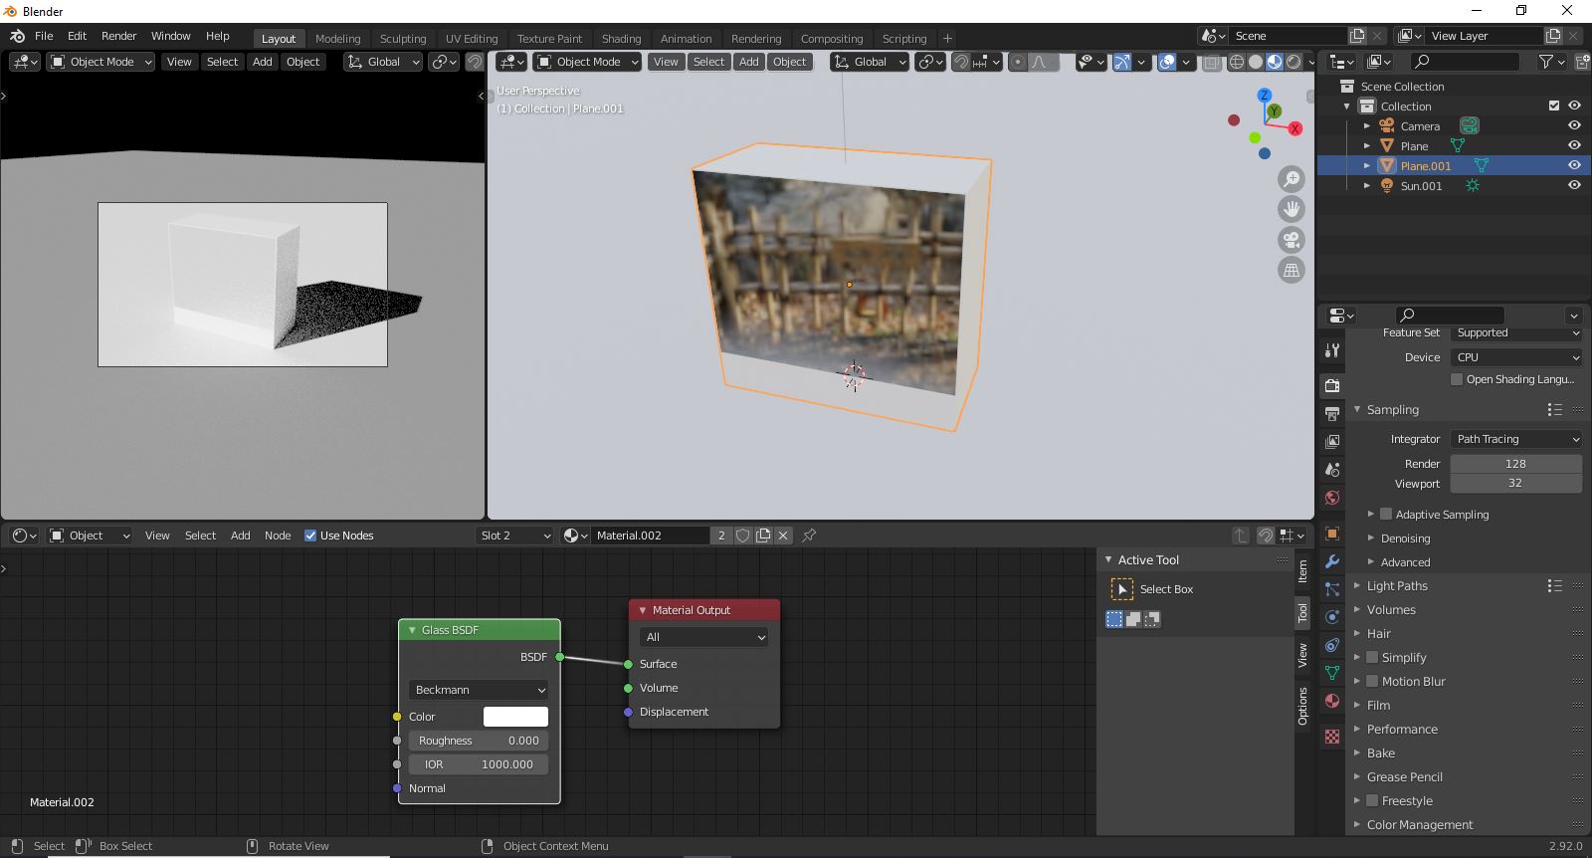Open Material Output target dropdown All
The height and width of the screenshot is (858, 1592).
[704, 637]
